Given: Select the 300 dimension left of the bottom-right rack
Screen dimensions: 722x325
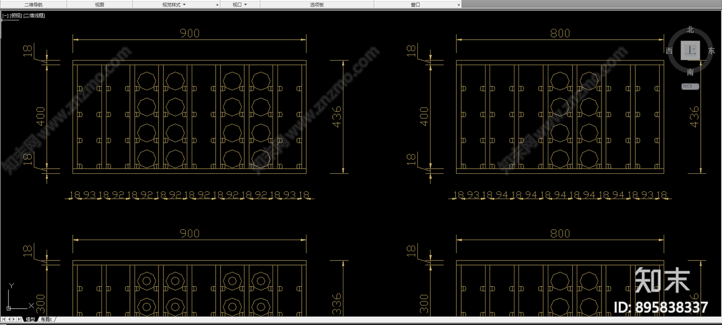Looking at the screenshot, I should [424, 305].
